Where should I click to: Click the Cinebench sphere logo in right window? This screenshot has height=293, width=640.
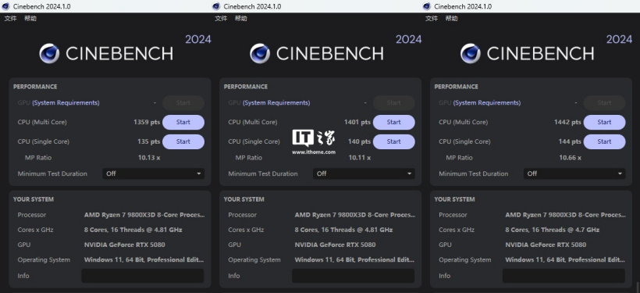[471, 54]
